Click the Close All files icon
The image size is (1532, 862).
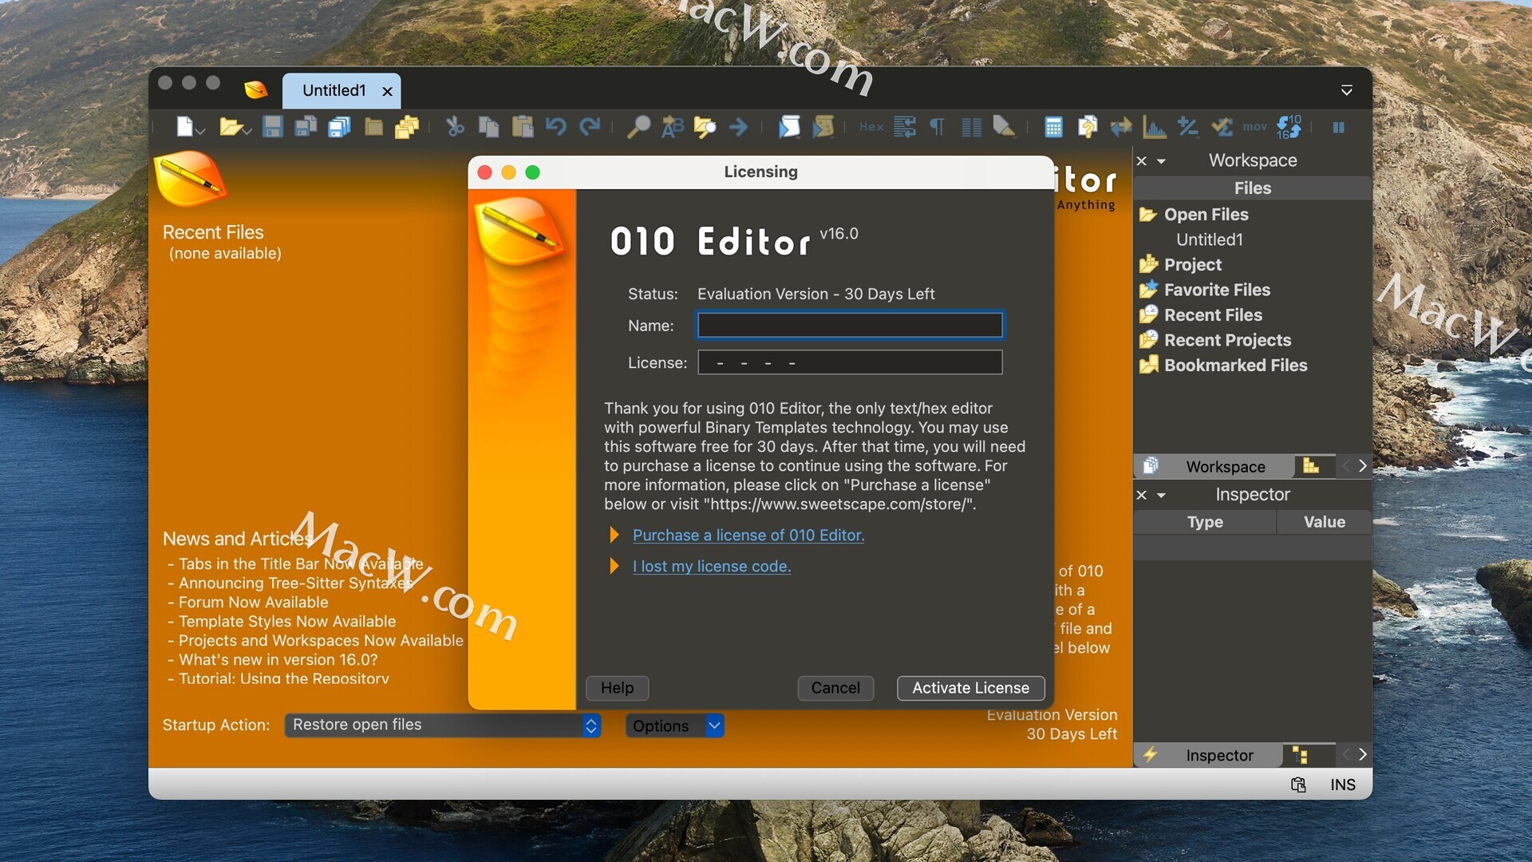407,127
